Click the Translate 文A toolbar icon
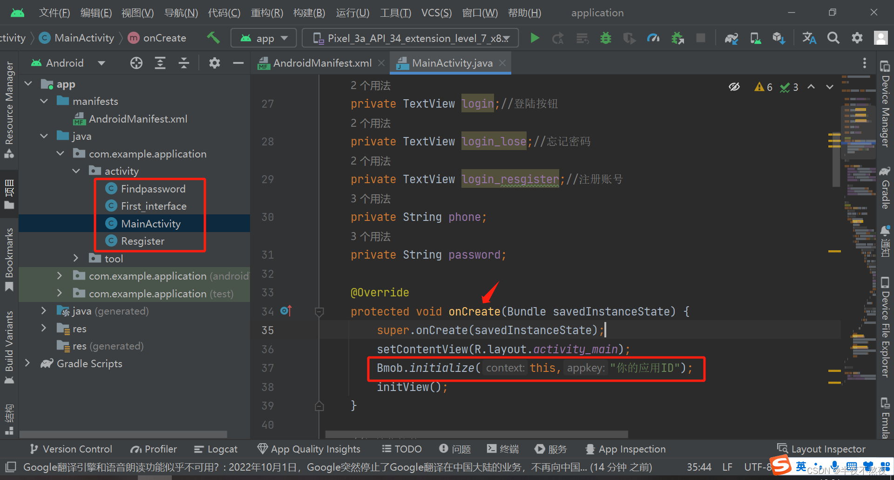The width and height of the screenshot is (894, 480). pyautogui.click(x=809, y=38)
